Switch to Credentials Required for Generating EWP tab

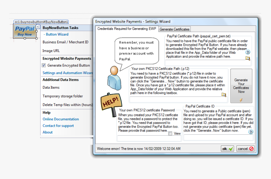127,29
